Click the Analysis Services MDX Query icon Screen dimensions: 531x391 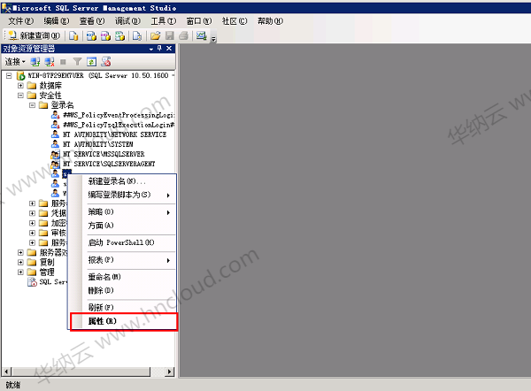tap(91, 35)
